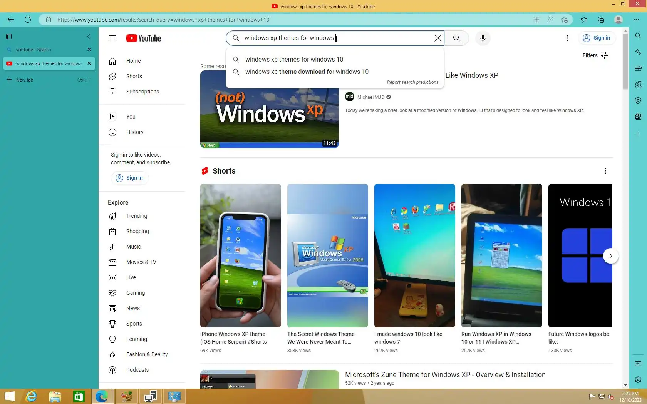Add this page to favorites star

[564, 20]
